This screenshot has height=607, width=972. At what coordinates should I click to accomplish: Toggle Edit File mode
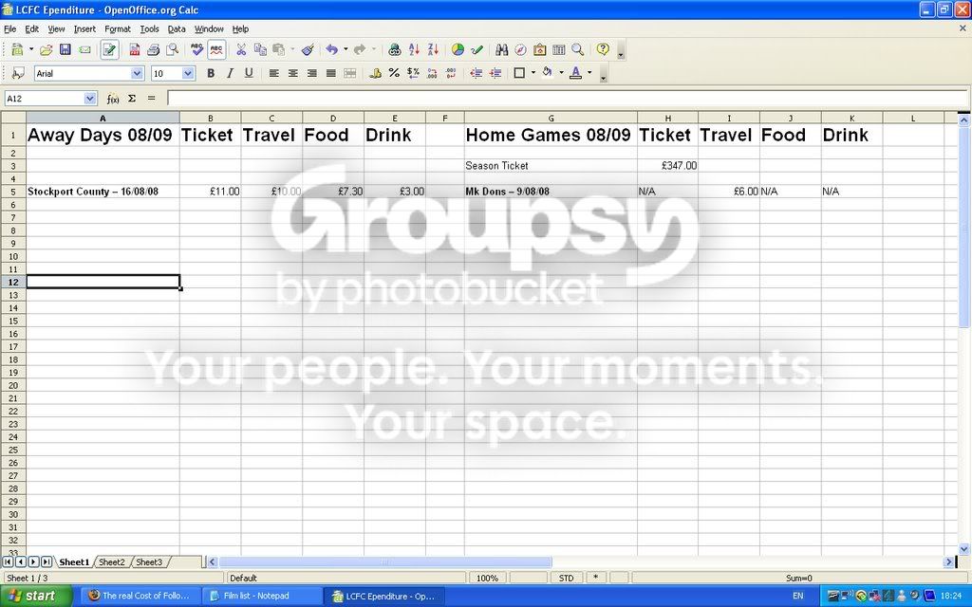point(110,49)
